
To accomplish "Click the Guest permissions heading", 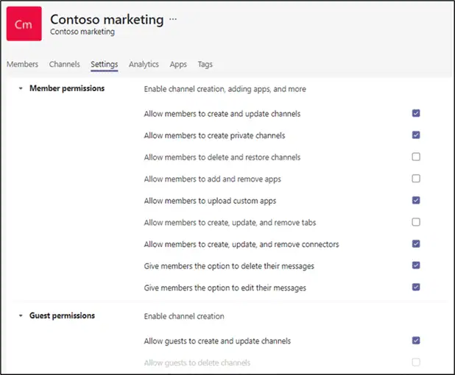I will 62,315.
